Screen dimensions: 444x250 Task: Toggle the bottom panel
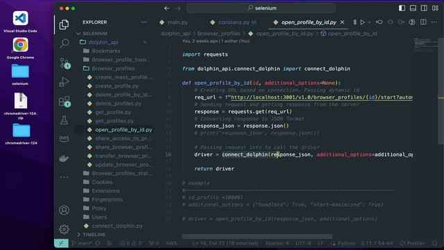pos(413,8)
